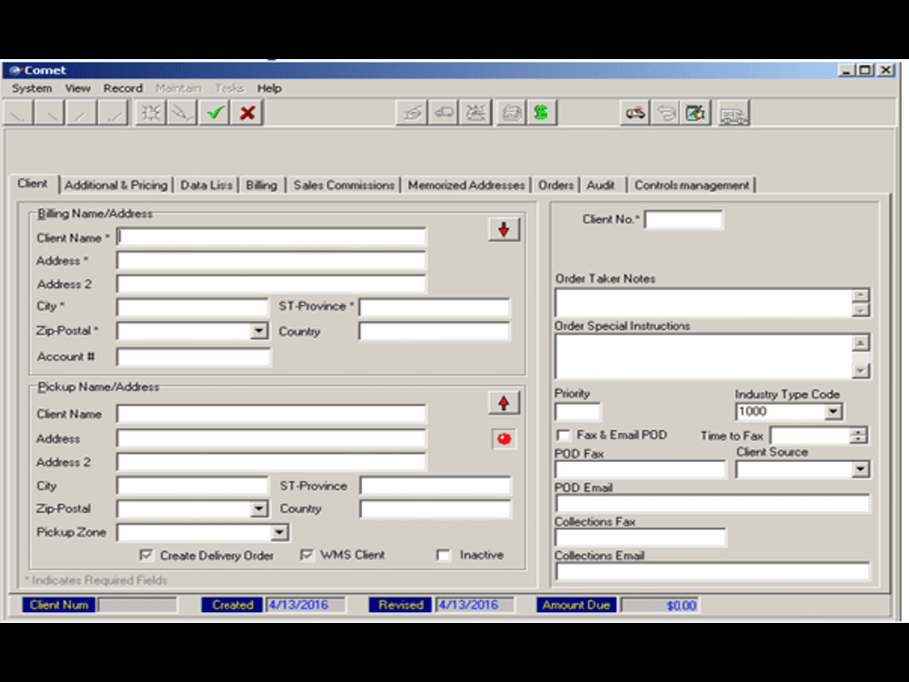Viewport: 909px width, 682px height.
Task: Click the billing ST-Province input field
Action: click(435, 306)
